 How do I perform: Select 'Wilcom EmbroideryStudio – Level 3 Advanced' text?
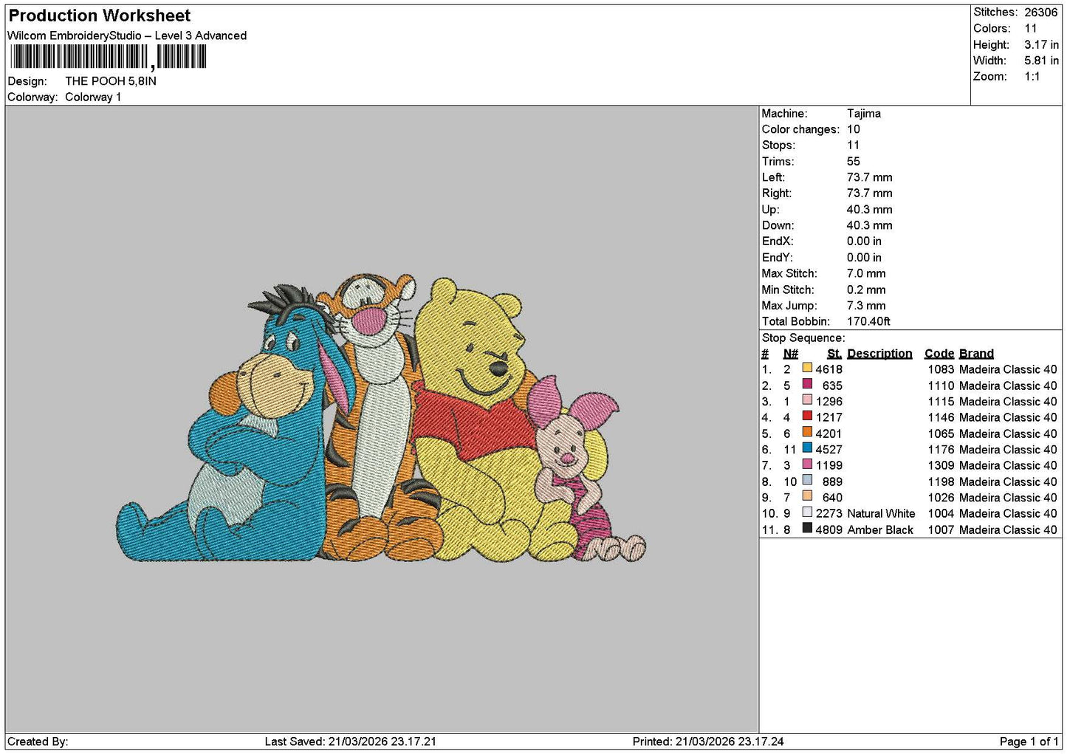[127, 35]
